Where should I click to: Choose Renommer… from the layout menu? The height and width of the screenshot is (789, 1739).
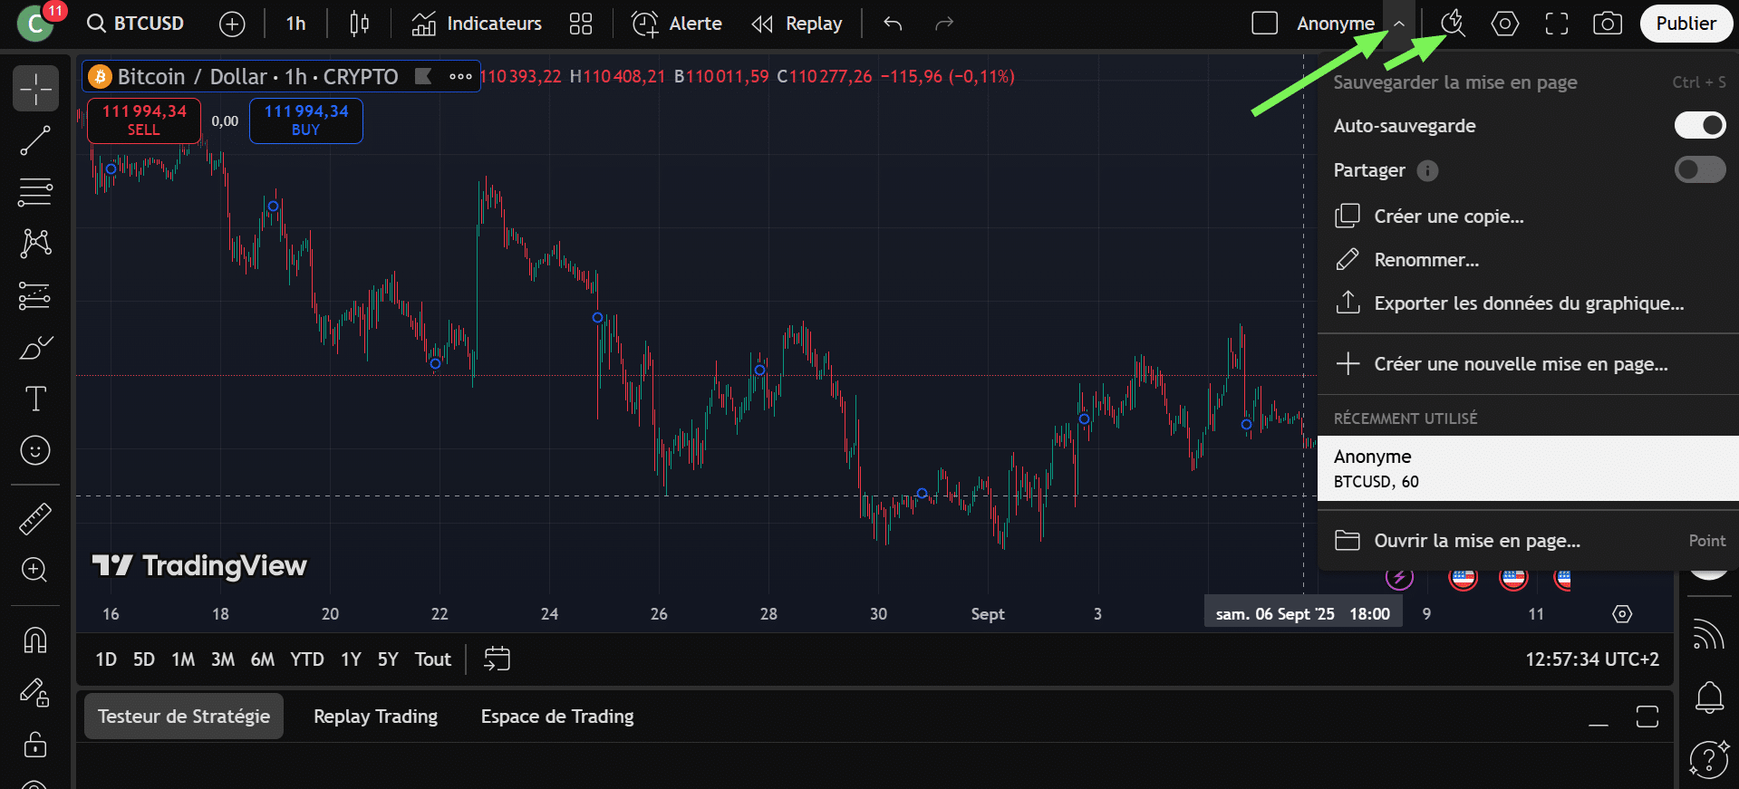point(1425,260)
